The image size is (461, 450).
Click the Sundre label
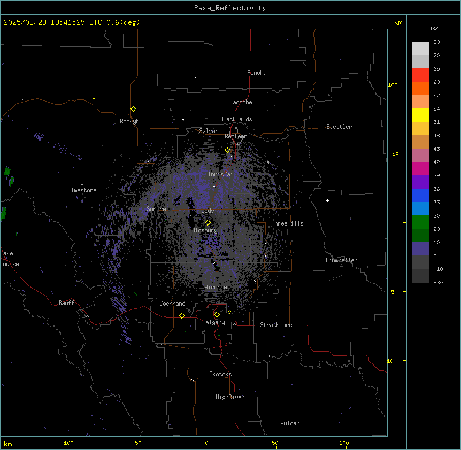(156, 209)
